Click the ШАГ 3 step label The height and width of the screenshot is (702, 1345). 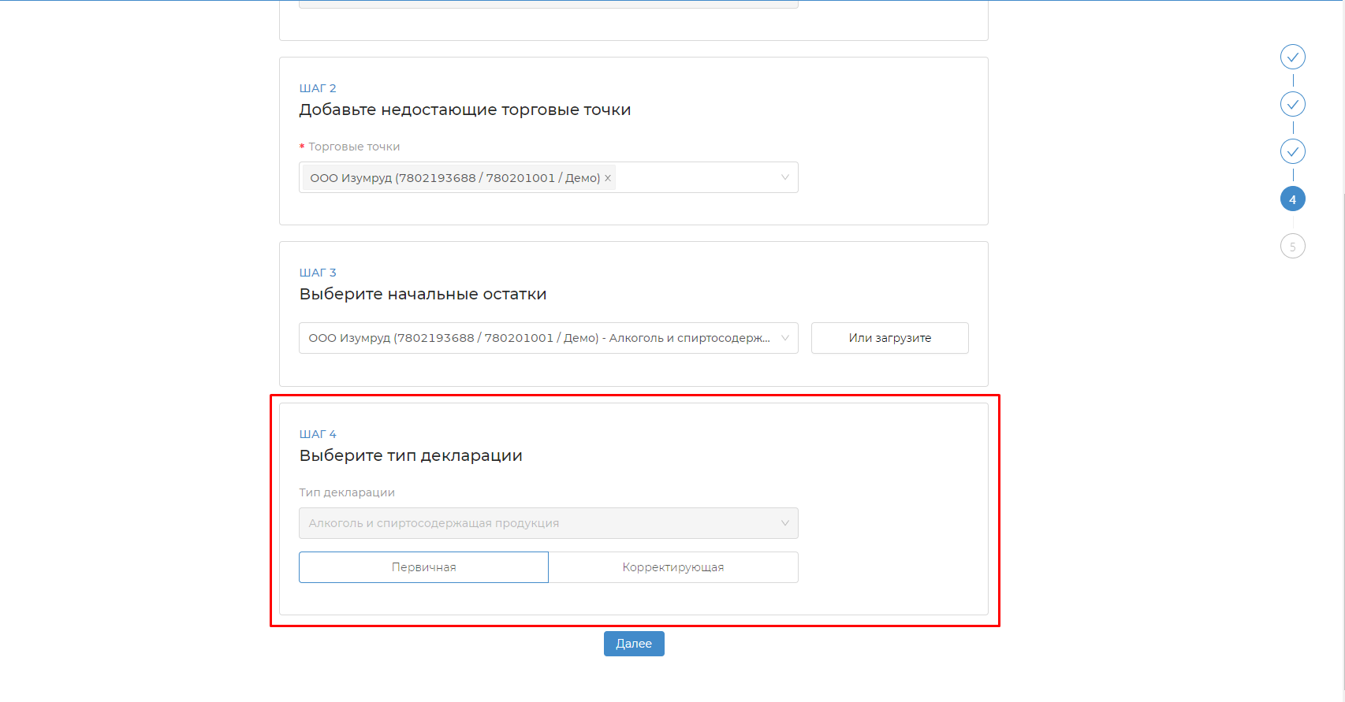coord(318,273)
